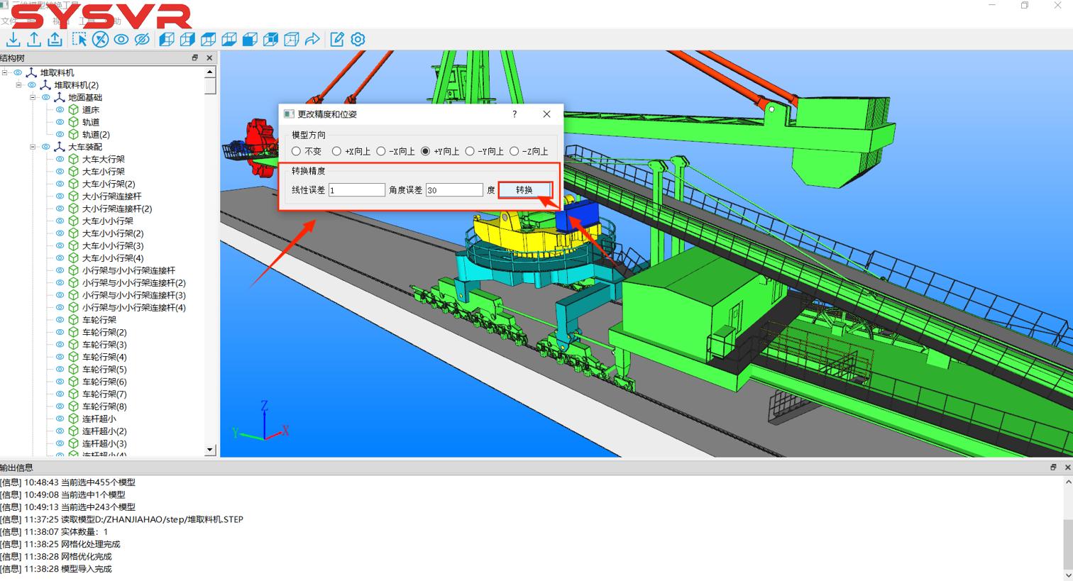Viewport: 1073px width, 581px height.
Task: Click the curved forward arrow toolbar icon
Action: point(312,40)
